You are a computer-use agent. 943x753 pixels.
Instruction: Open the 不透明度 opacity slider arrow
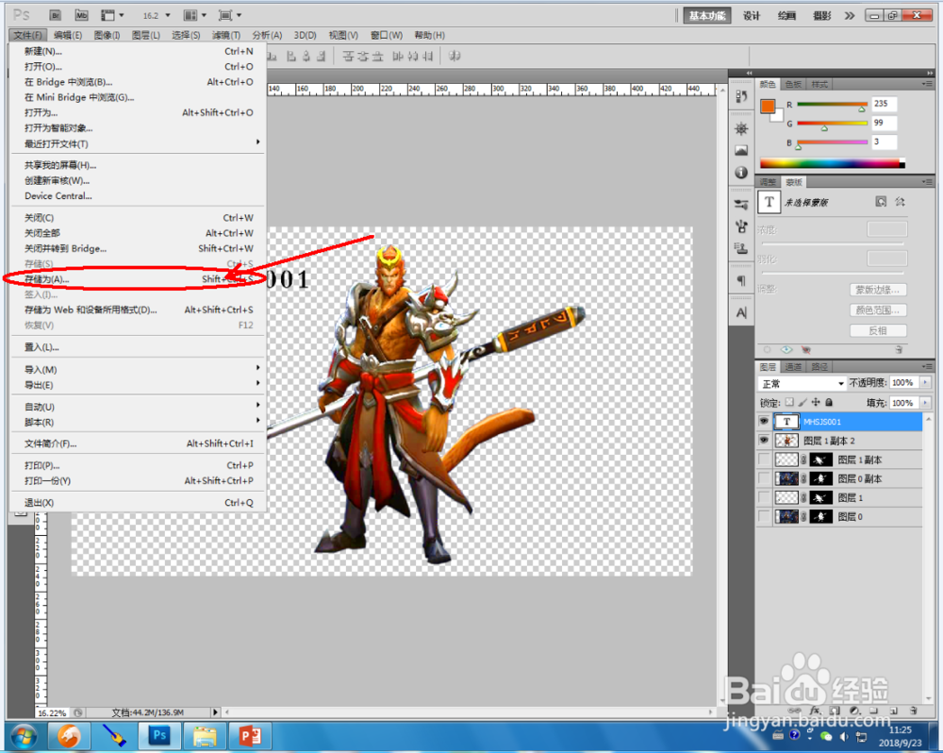925,383
